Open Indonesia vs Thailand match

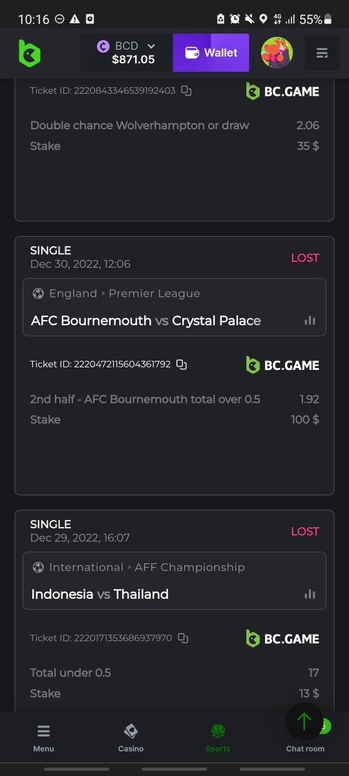point(100,594)
